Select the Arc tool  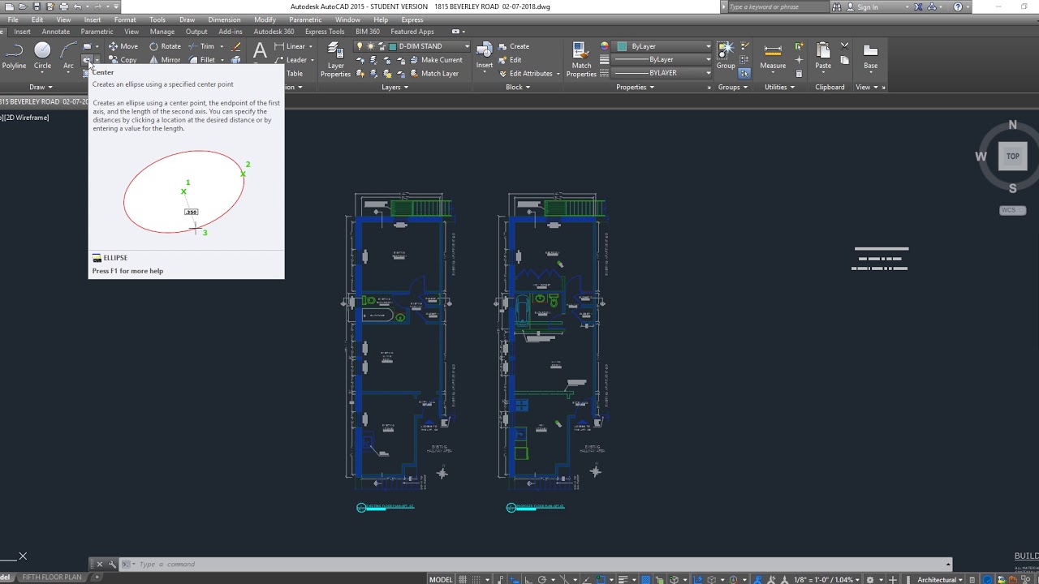[68, 56]
